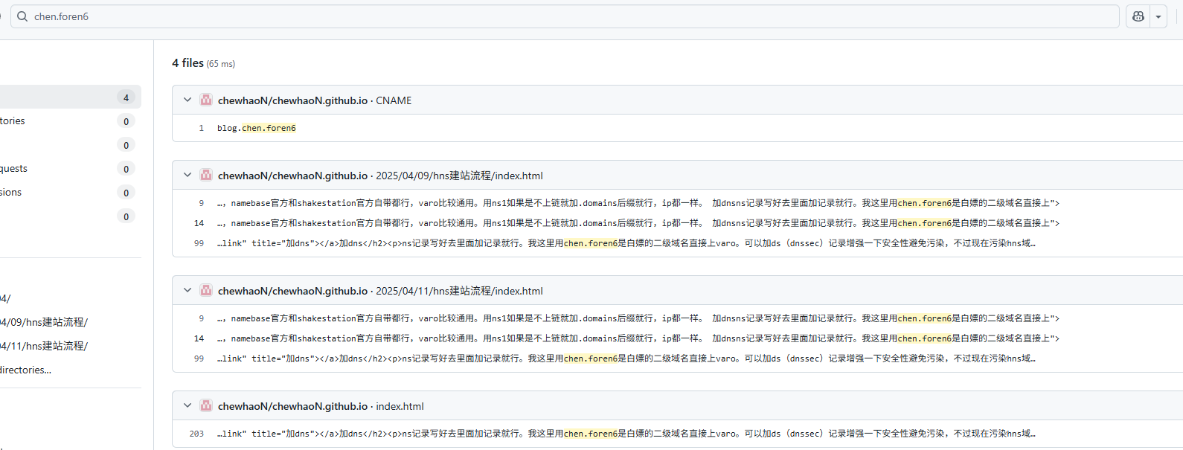
Task: Open 2025/04/11/hns建站流程/index.html file link
Action: (x=459, y=291)
